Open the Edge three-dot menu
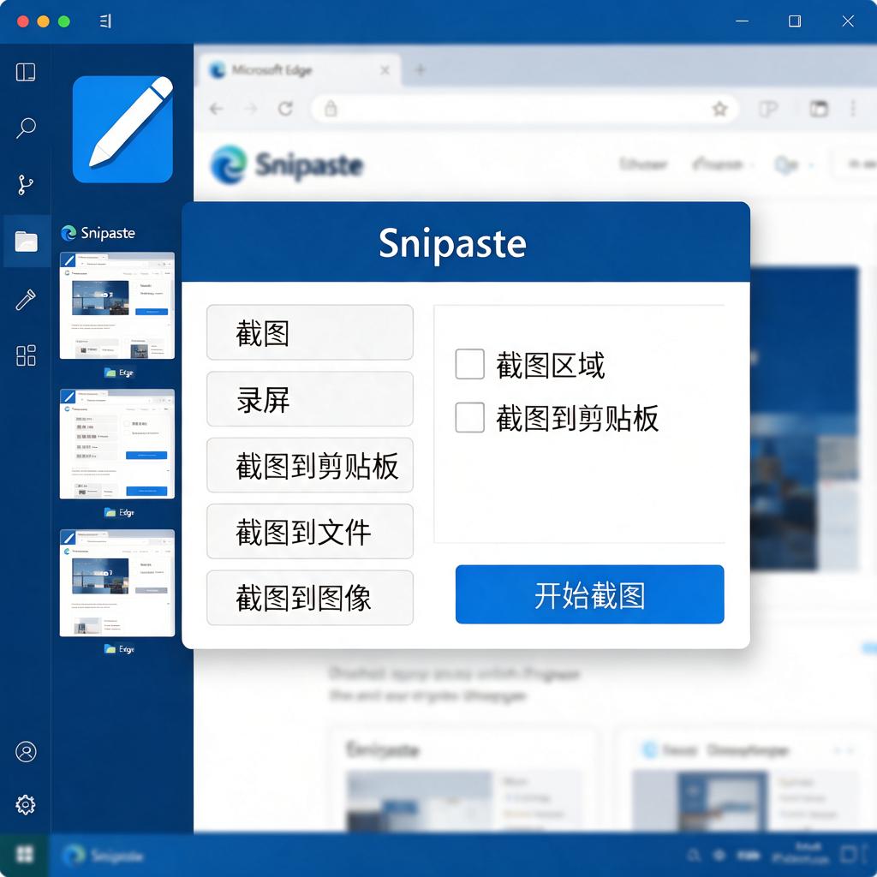This screenshot has height=877, width=877. point(853,109)
